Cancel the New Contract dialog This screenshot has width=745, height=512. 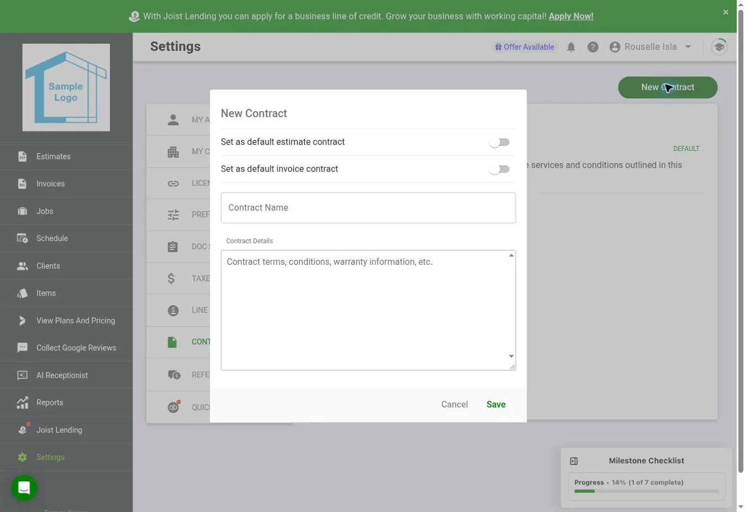(454, 405)
